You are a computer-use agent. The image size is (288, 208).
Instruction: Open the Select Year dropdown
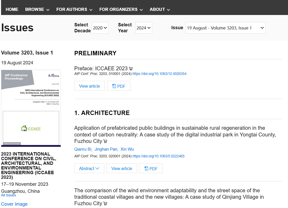click(x=143, y=28)
